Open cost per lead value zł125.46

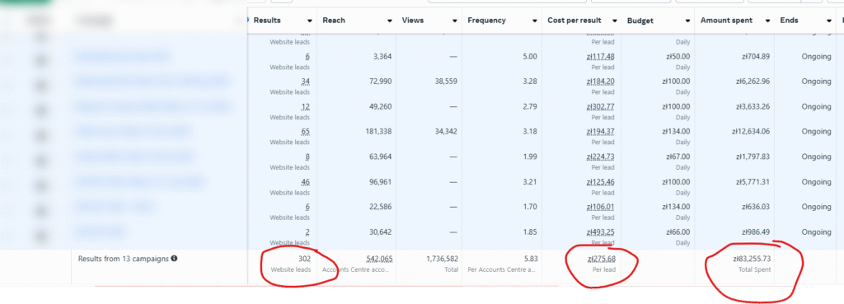601,182
